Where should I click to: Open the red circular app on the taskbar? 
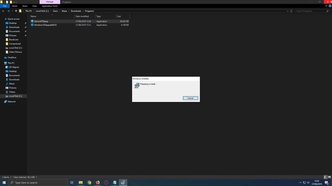pos(106,182)
